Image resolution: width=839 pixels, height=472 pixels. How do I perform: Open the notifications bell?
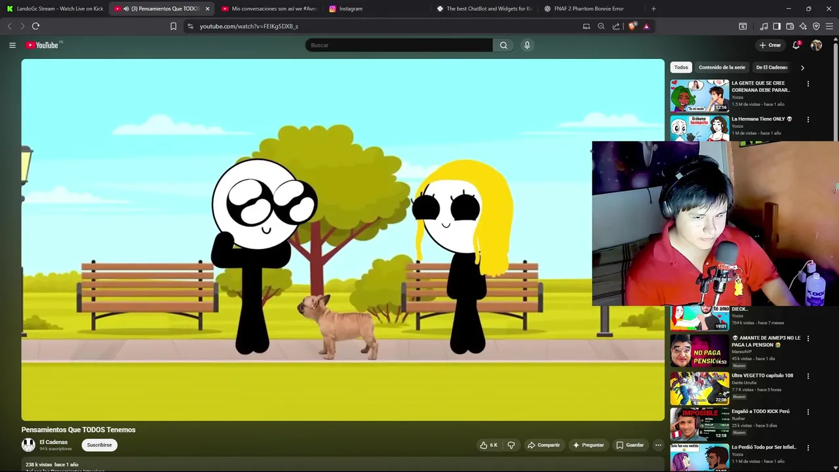click(x=796, y=45)
